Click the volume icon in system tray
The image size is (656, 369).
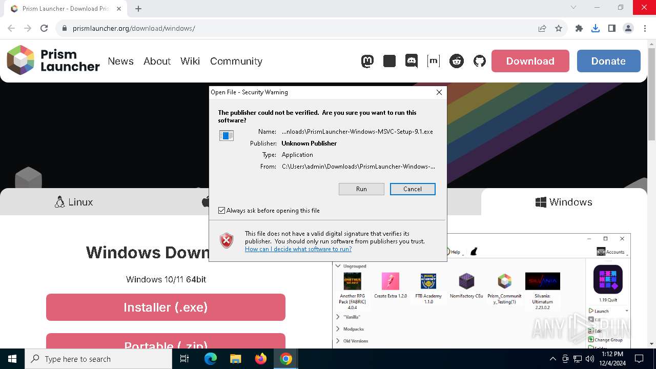pos(589,359)
